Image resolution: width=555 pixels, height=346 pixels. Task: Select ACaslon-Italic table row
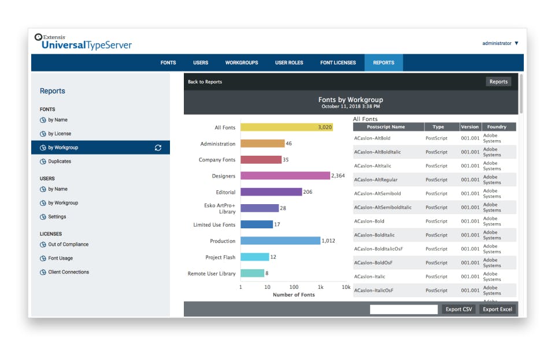[435, 276]
